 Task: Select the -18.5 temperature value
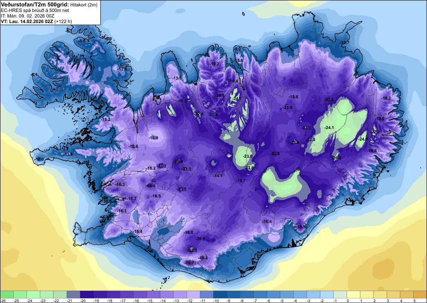point(156,196)
